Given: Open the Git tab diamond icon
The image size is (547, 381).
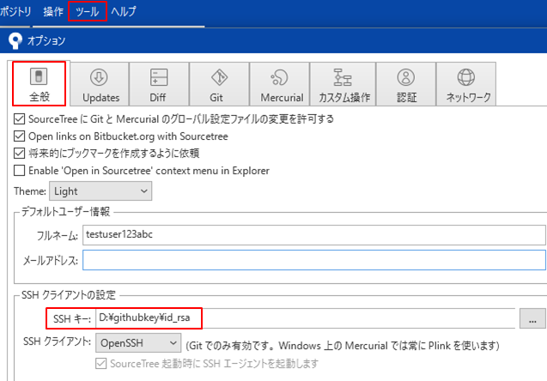Looking at the screenshot, I should [220, 77].
